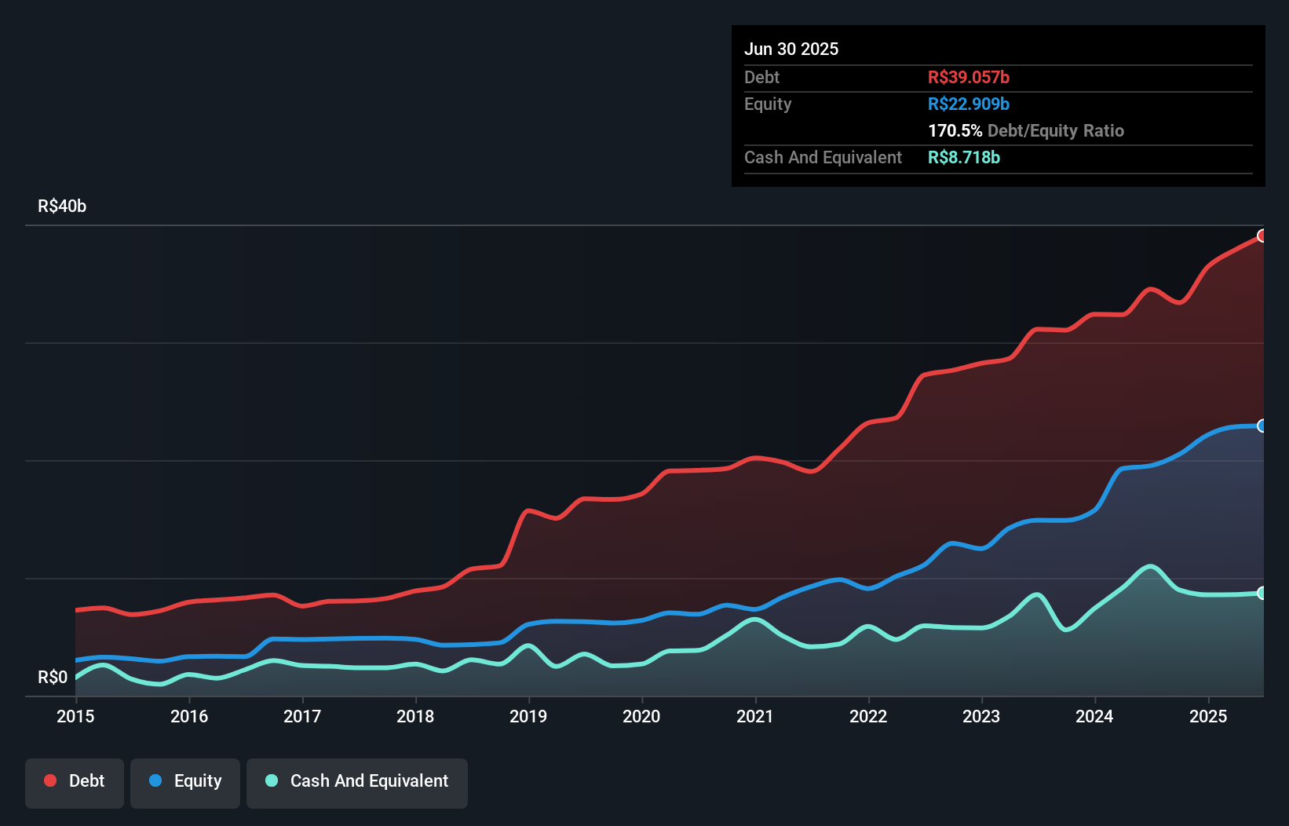This screenshot has height=826, width=1289.
Task: Select the Jun 30 2025 tooltip header
Action: pos(791,49)
